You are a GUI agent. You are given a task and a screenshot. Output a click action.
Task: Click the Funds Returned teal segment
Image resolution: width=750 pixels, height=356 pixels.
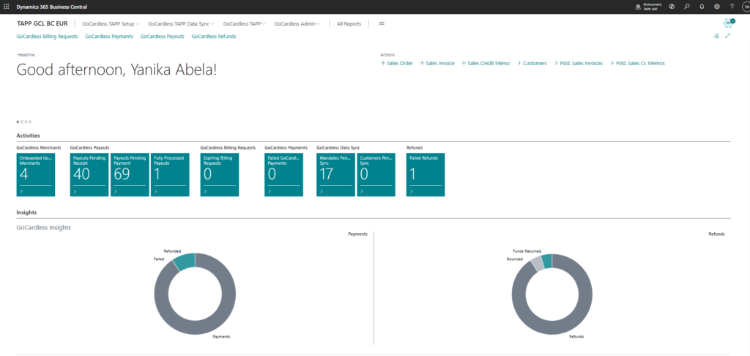[x=547, y=261]
